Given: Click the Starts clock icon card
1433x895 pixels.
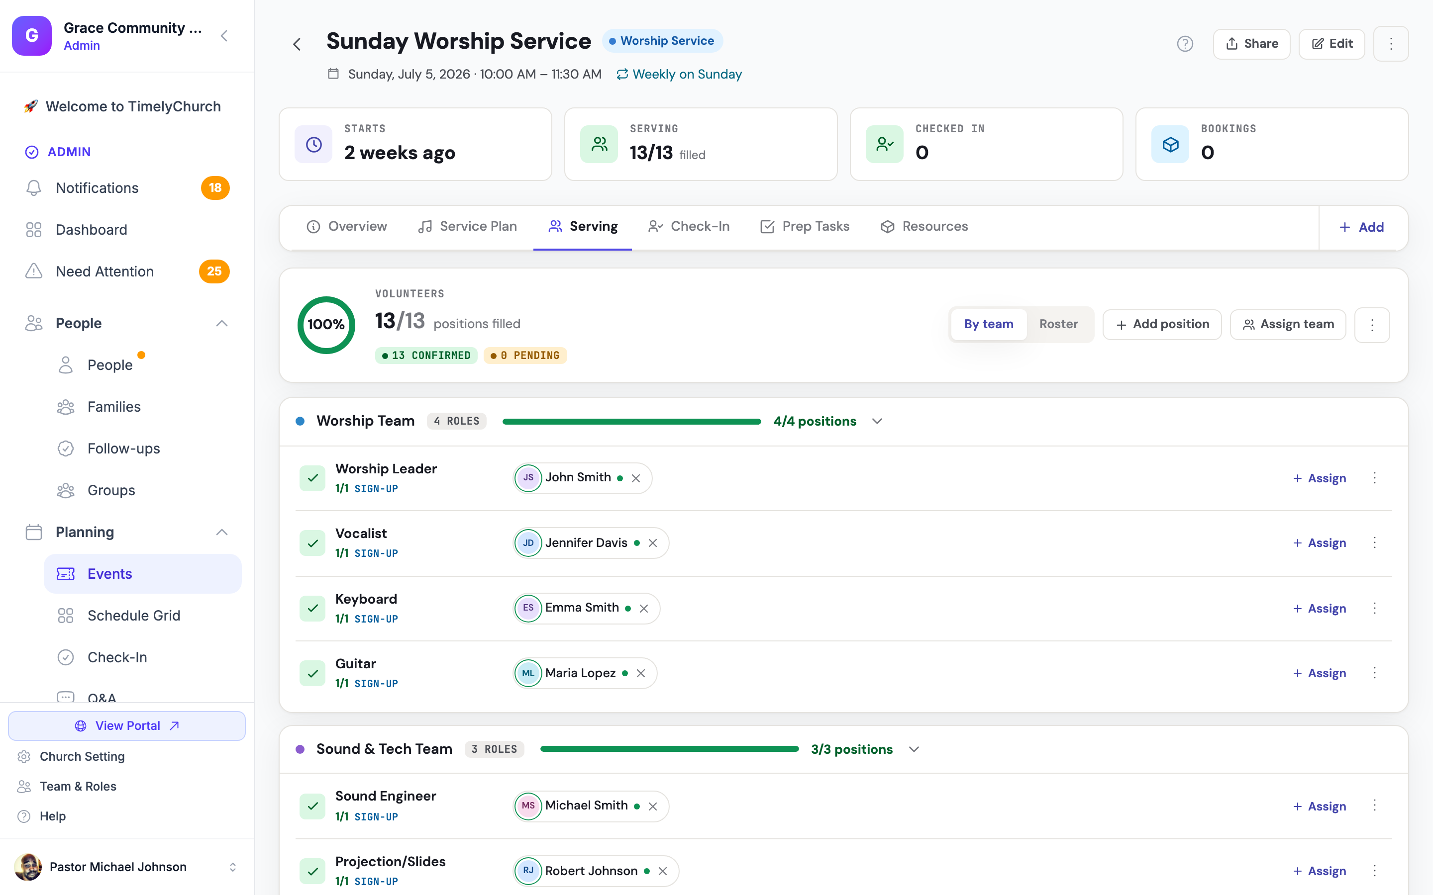Looking at the screenshot, I should [x=314, y=144].
